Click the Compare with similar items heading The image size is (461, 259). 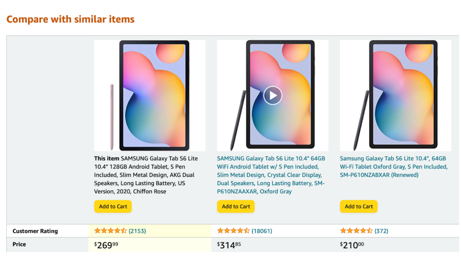tap(71, 19)
